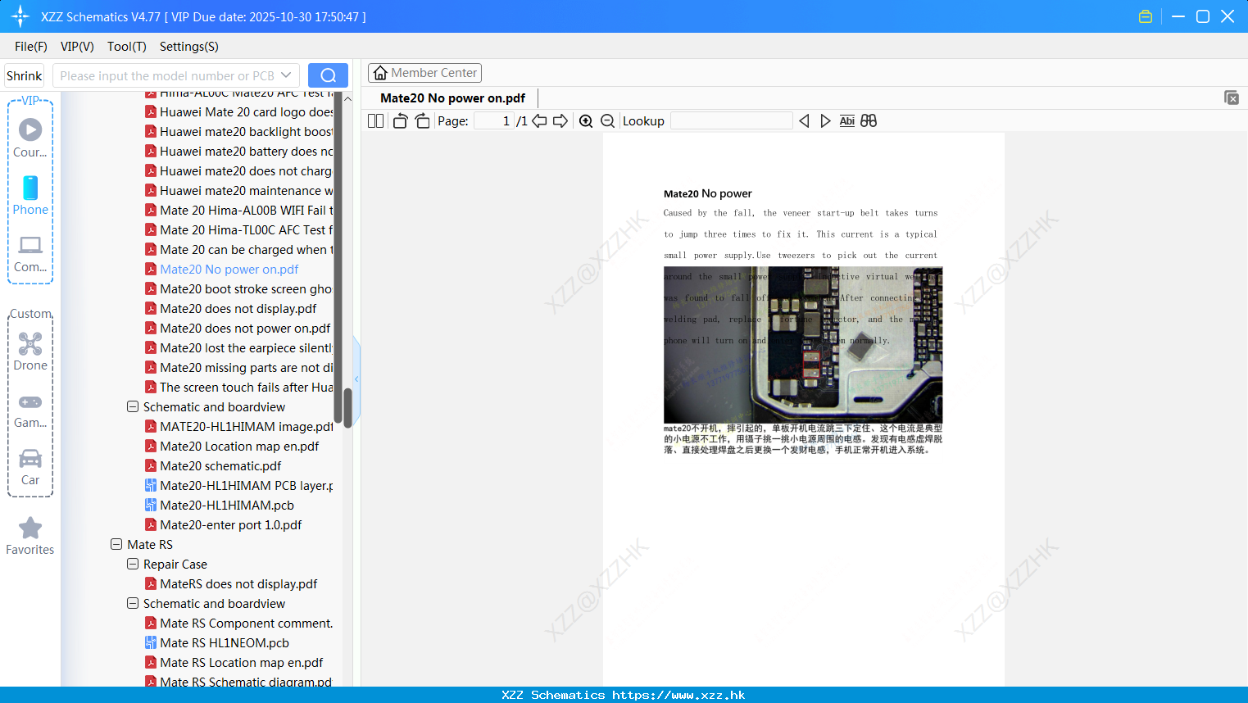Open Mate20-enter port 1.0.pdf
1248x703 pixels.
[223, 525]
